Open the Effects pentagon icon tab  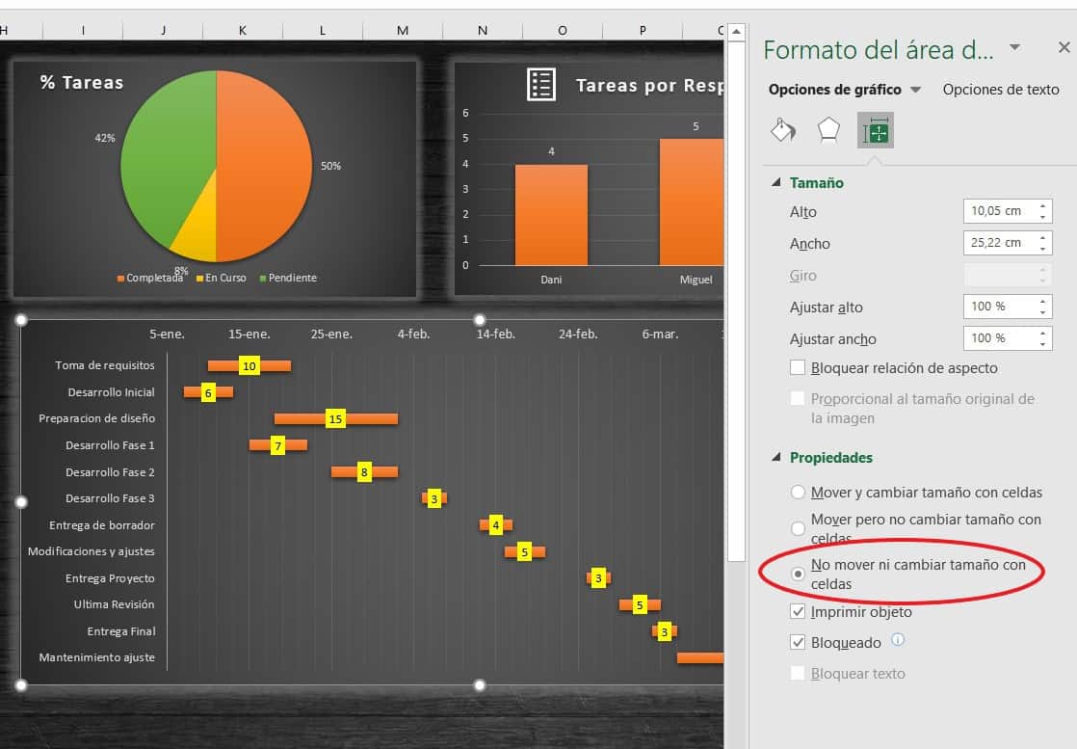click(828, 130)
